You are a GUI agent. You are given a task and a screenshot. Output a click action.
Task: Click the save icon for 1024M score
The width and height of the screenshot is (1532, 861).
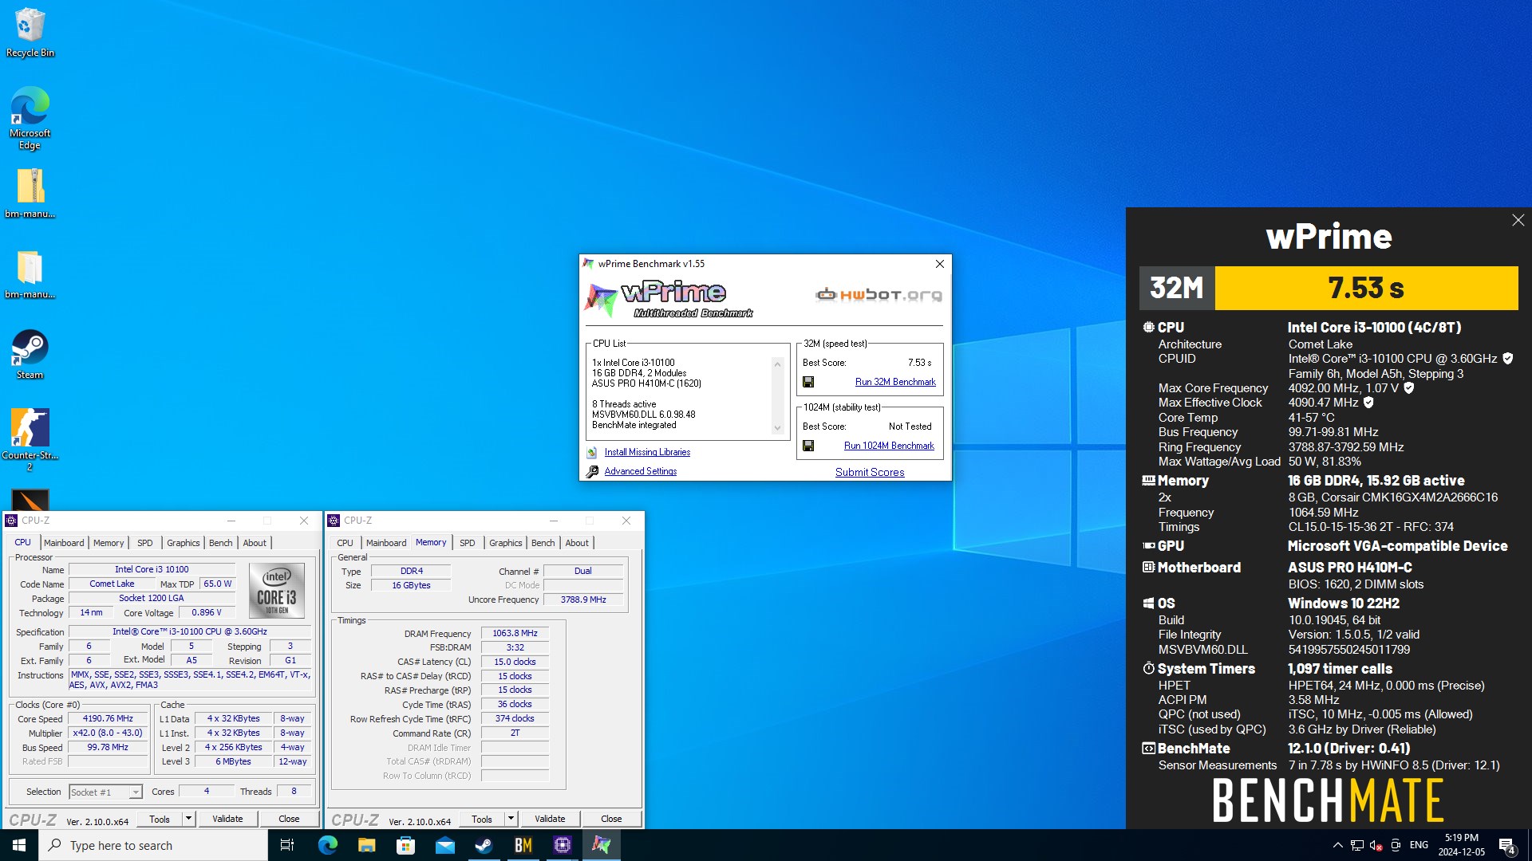click(808, 446)
